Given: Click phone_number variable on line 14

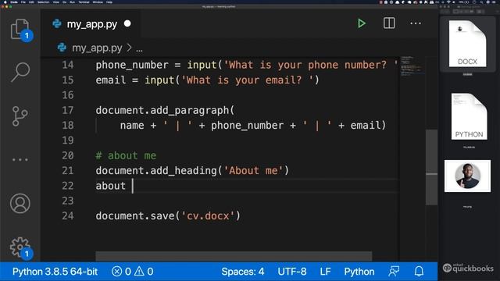Looking at the screenshot, I should coord(132,65).
